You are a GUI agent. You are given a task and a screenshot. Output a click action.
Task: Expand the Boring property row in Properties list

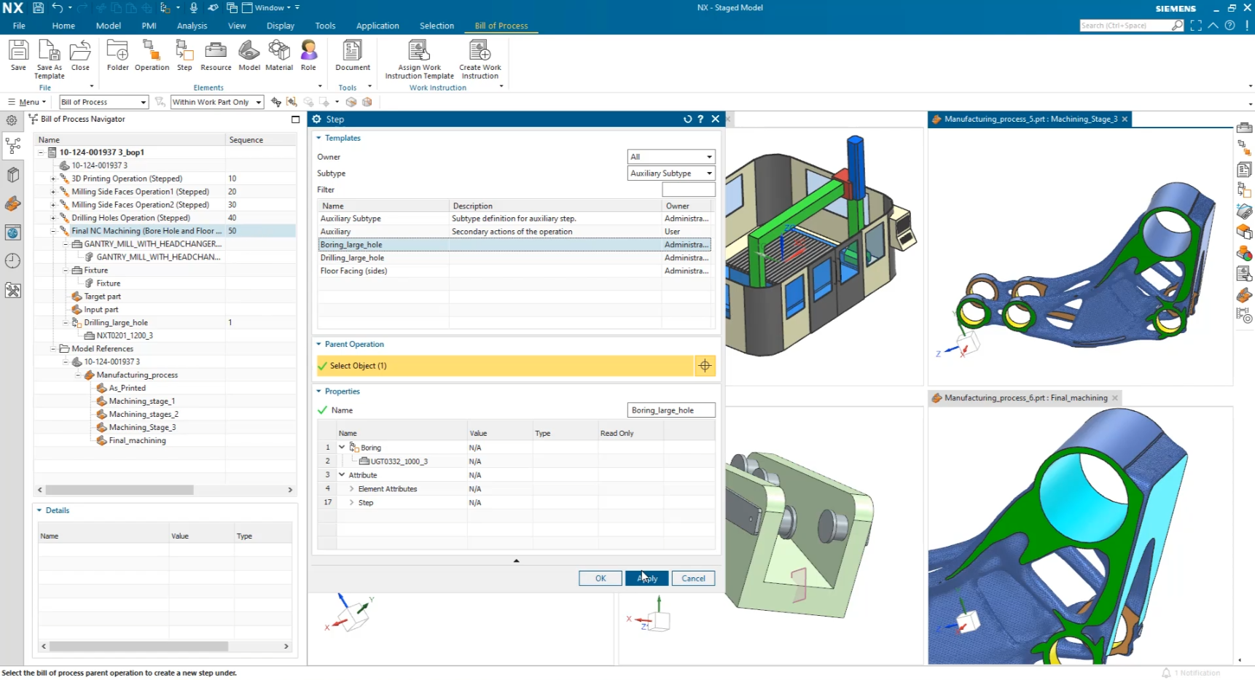click(341, 447)
